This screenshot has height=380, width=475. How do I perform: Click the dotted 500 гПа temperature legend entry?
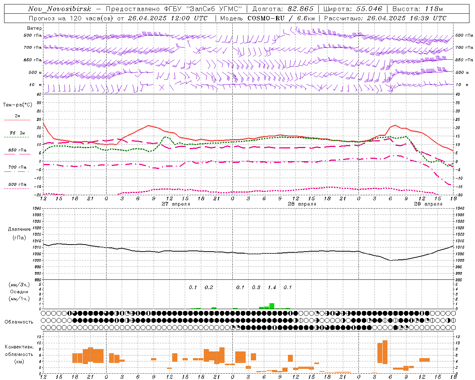17,184
